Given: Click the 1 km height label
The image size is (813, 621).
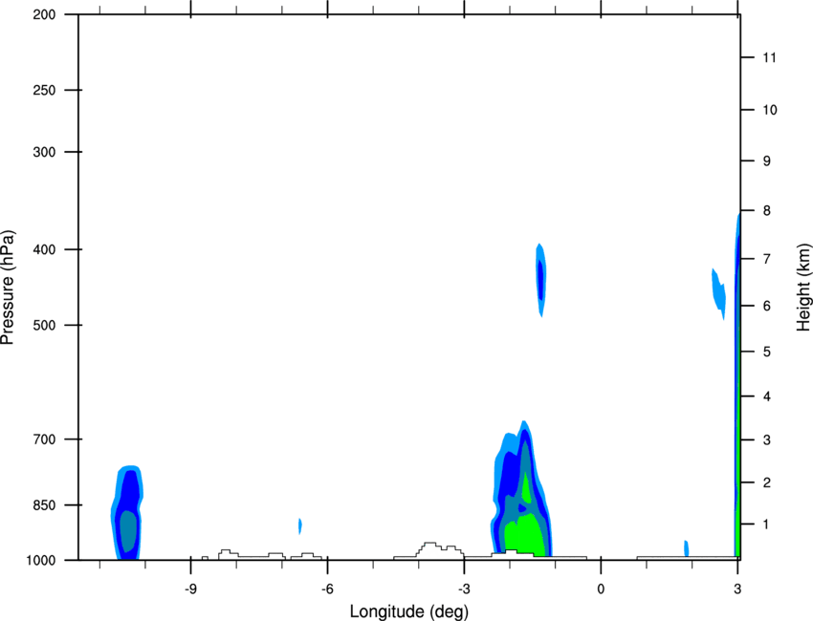Looking at the screenshot, I should click(766, 525).
